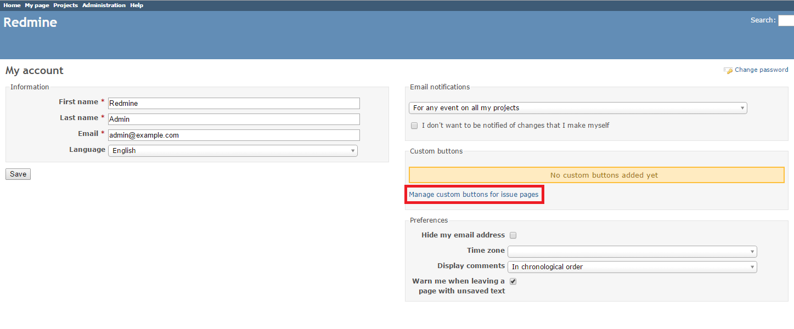Click the Redmine header title

pyautogui.click(x=30, y=22)
